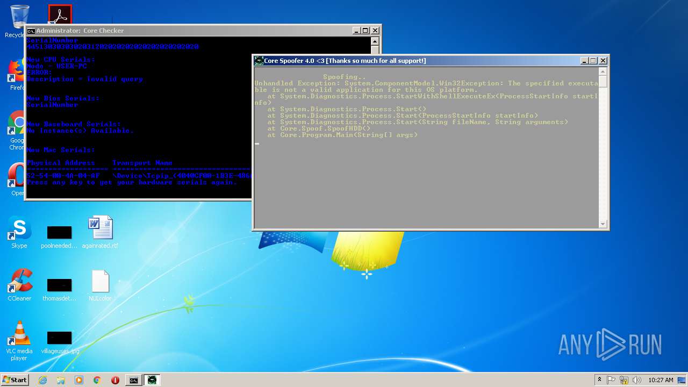
Task: Open Opera from the taskbar
Action: point(115,380)
